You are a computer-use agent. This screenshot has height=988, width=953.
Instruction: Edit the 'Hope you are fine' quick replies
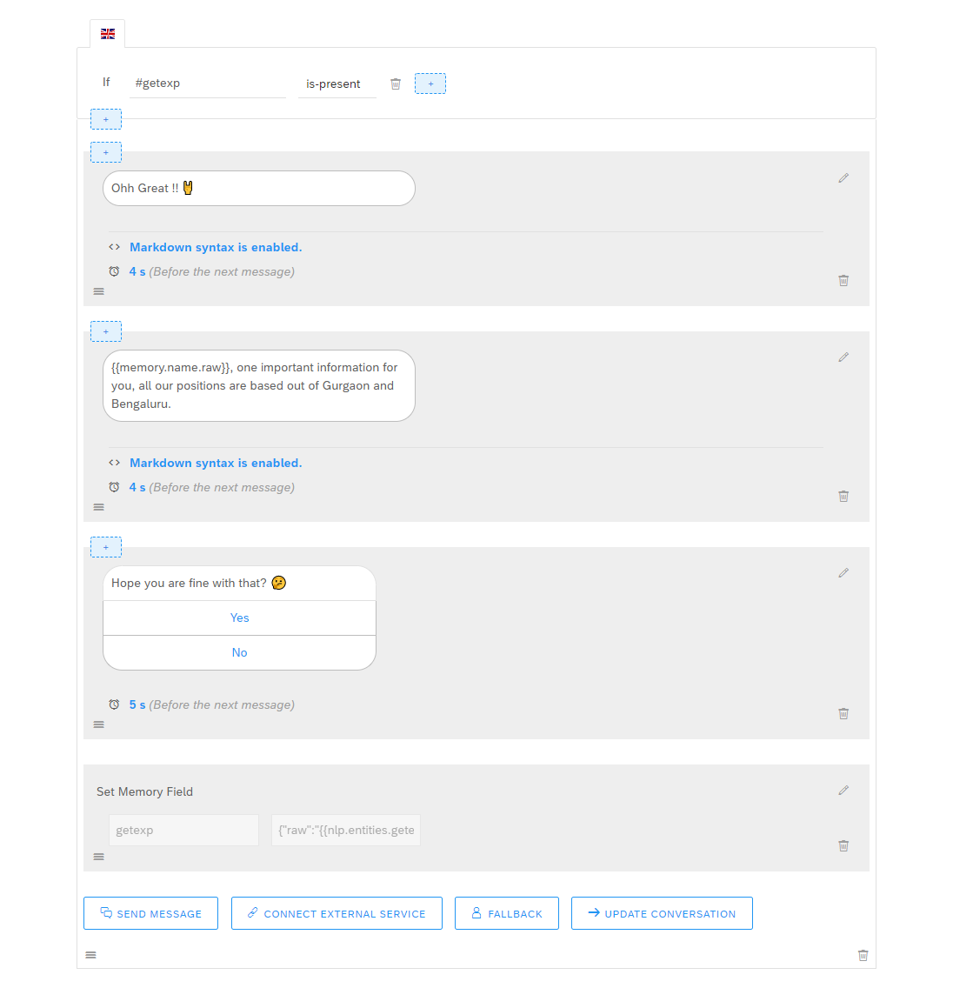click(843, 573)
